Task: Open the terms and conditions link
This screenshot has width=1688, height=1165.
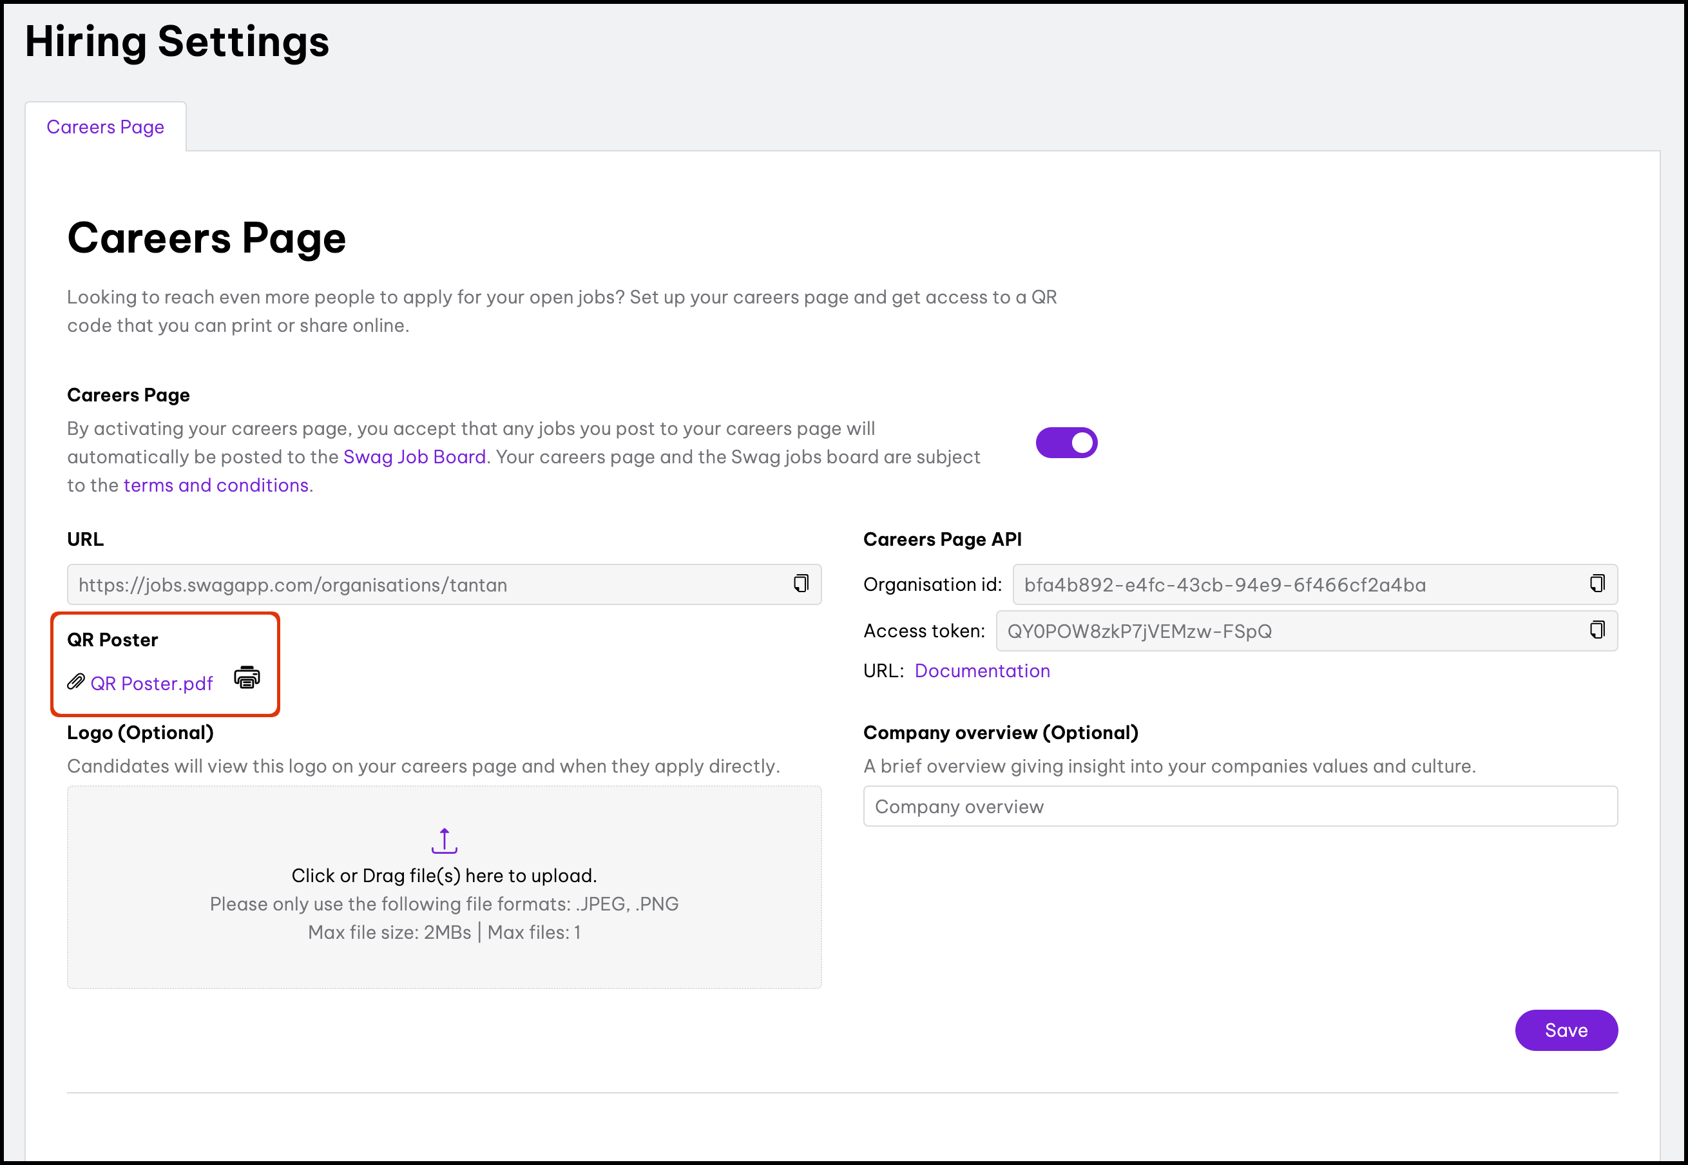Action: 216,485
